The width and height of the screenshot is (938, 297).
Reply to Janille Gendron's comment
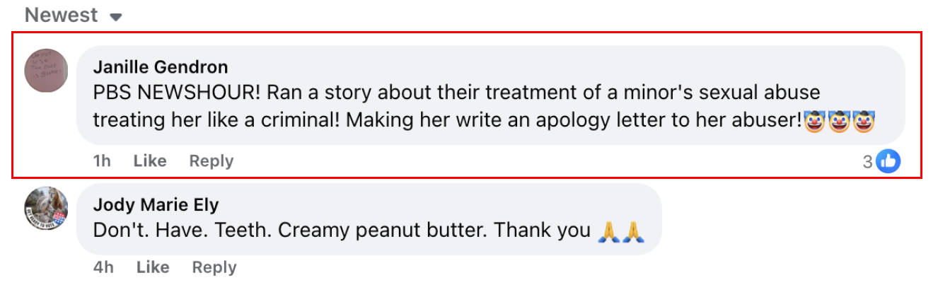(x=211, y=161)
